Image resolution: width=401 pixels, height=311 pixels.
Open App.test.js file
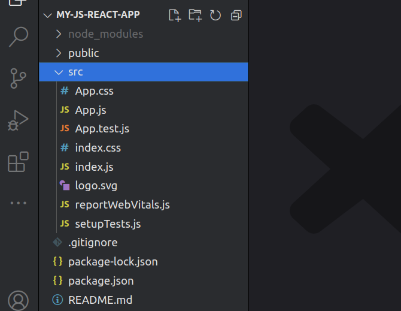144,129
